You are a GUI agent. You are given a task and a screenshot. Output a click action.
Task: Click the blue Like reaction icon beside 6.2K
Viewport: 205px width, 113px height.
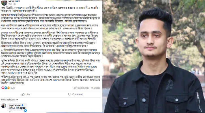(5, 88)
